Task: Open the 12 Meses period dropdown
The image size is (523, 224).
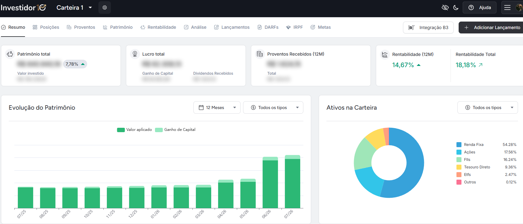Action: [217, 107]
